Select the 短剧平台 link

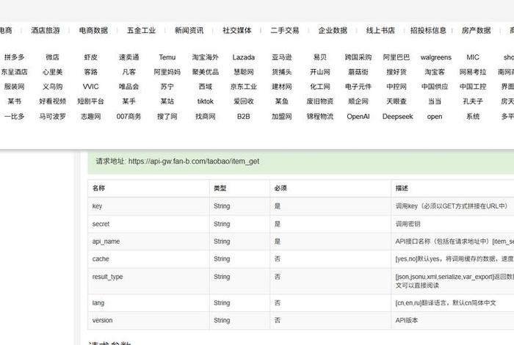click(91, 101)
